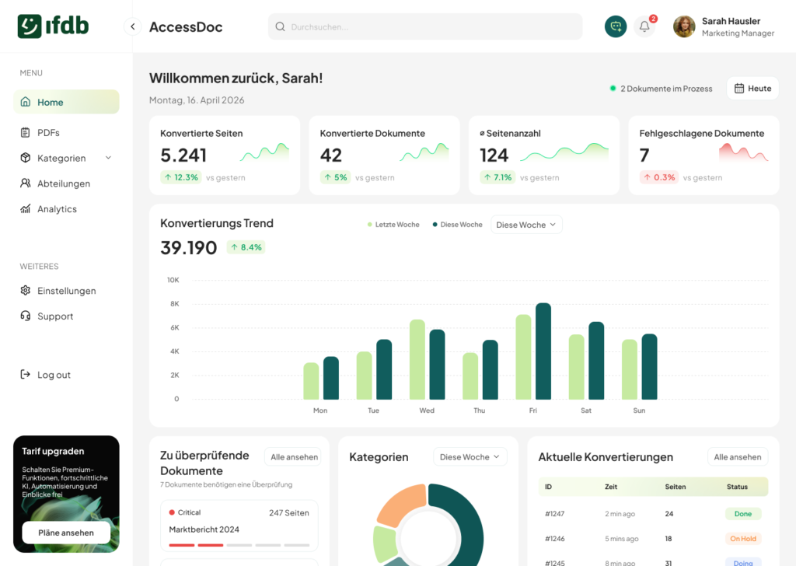Click the Einstellungen gear icon
The image size is (796, 566).
(26, 290)
